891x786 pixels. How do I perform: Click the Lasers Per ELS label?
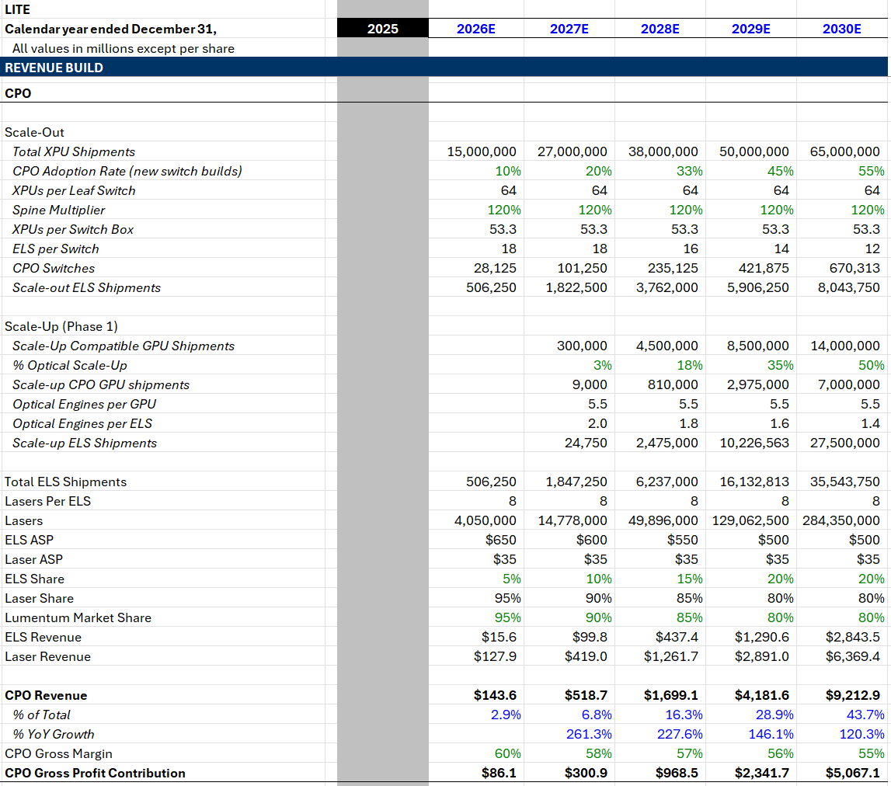coord(47,501)
